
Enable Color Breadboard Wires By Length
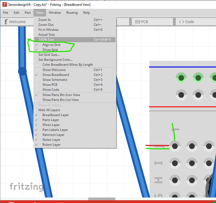[75, 65]
